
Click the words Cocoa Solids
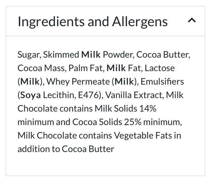[97, 122]
